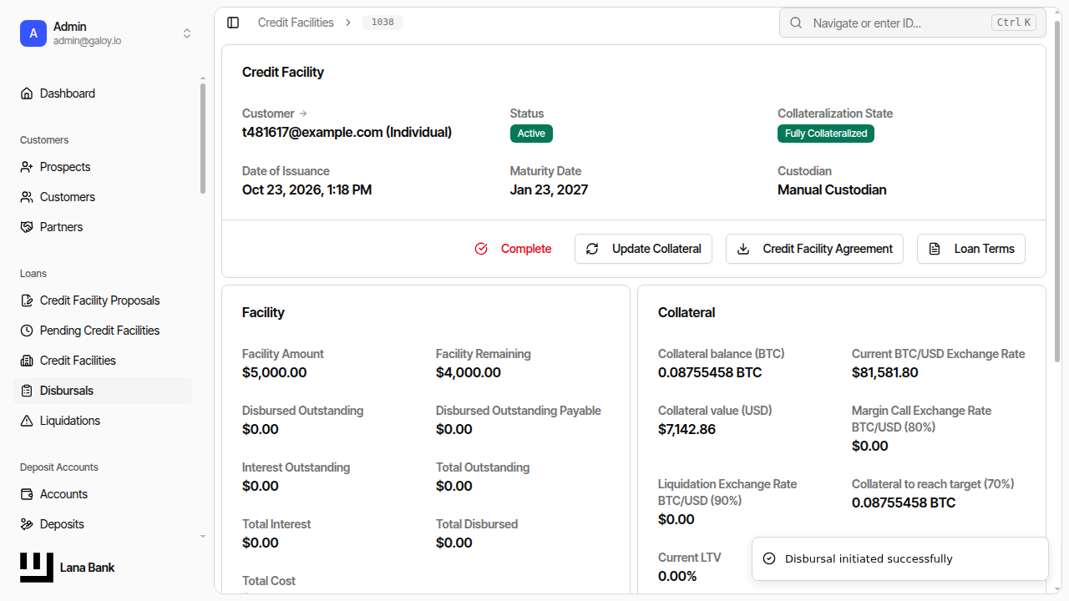
Task: Click the Fully Collateralized badge
Action: (x=826, y=134)
